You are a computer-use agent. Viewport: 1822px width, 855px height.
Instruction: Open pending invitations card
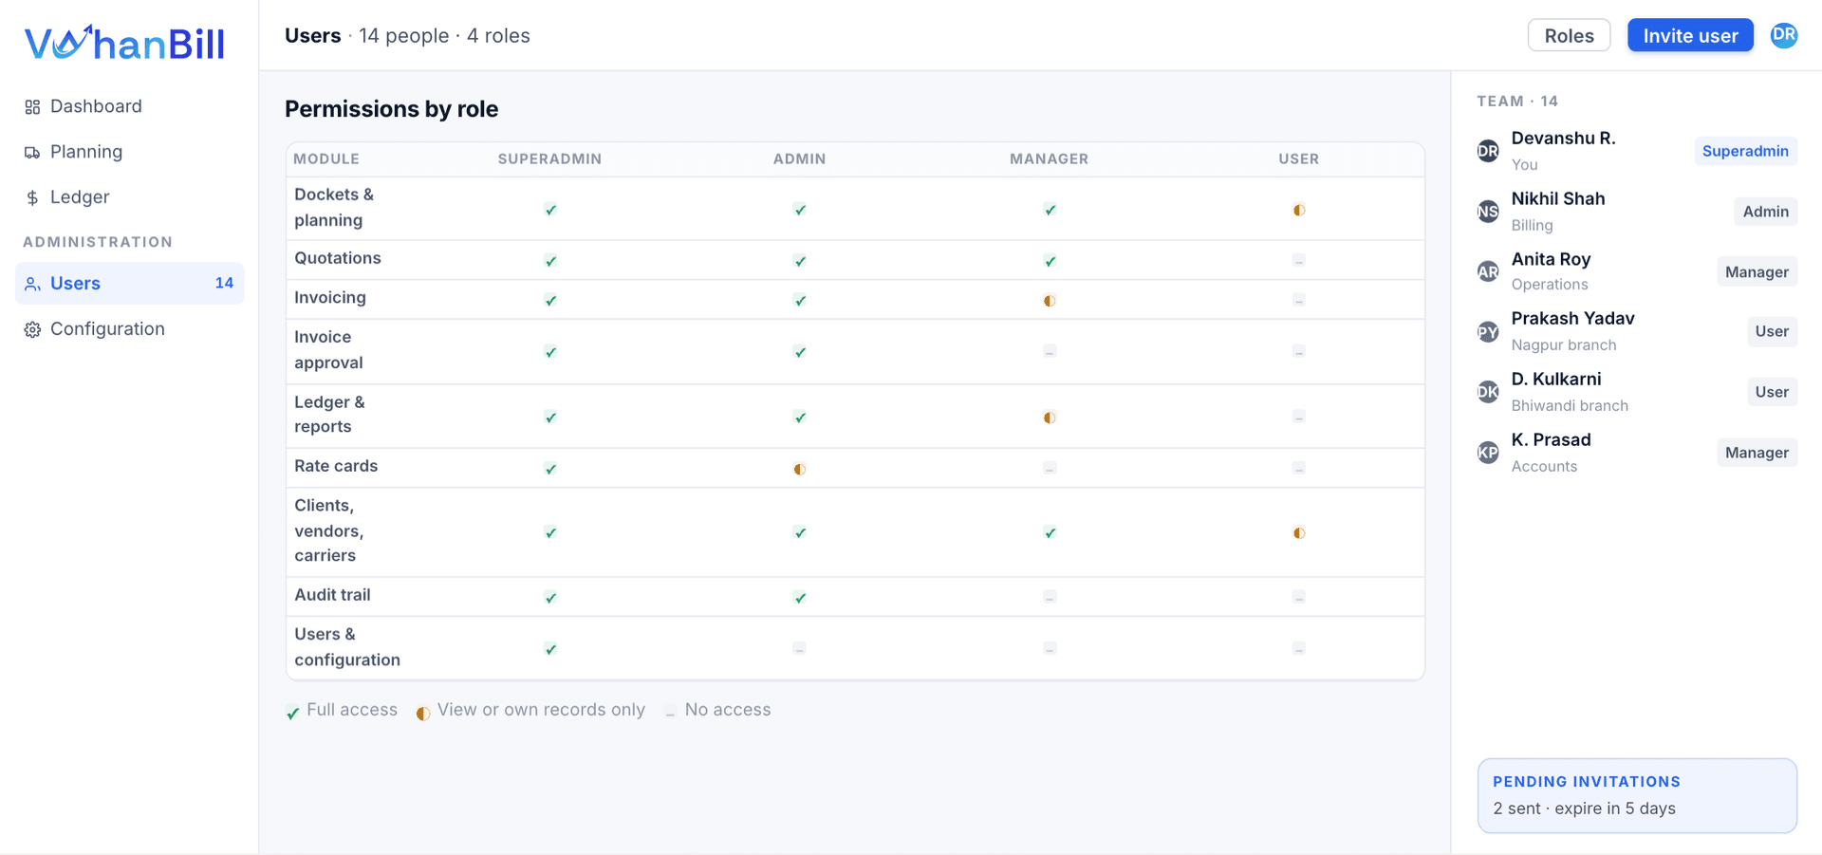(1637, 795)
